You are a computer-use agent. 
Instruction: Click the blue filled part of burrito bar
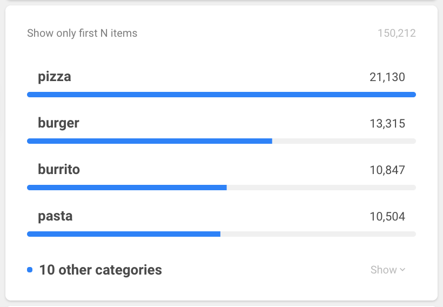coord(127,188)
